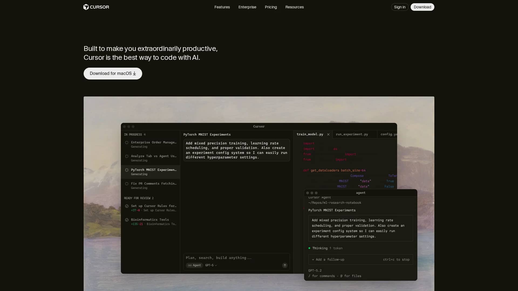Click Download for macOS button
Screen dimensions: 518x291
113,74
